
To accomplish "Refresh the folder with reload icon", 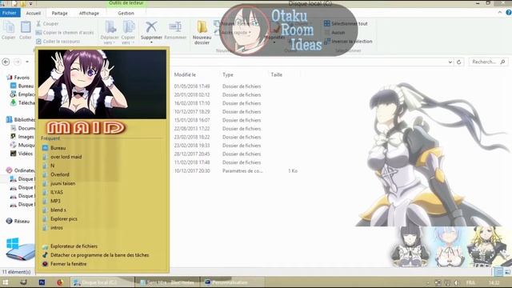I will coord(458,62).
